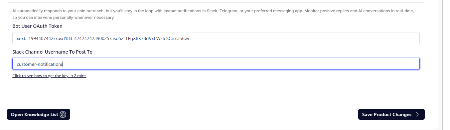Viewport: 450px width, 130px height.
Task: Click the blank area between the two bottom buttons
Action: 214,114
